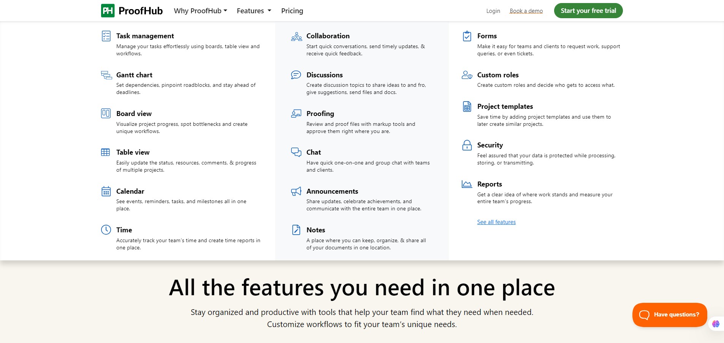Screen dimensions: 724x343
Task: Click the chat bubble icon in Have questions
Action: tap(644, 315)
